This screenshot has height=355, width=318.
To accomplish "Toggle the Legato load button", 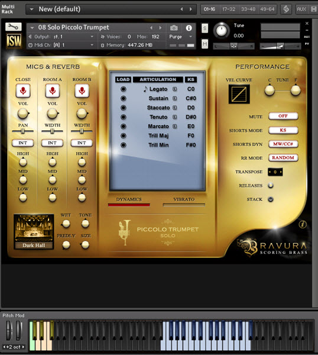I will [x=124, y=89].
